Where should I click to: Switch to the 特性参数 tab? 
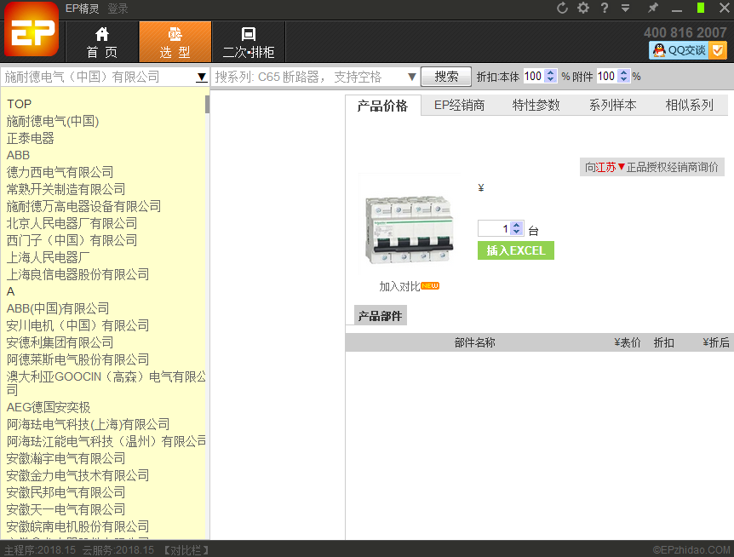(536, 106)
